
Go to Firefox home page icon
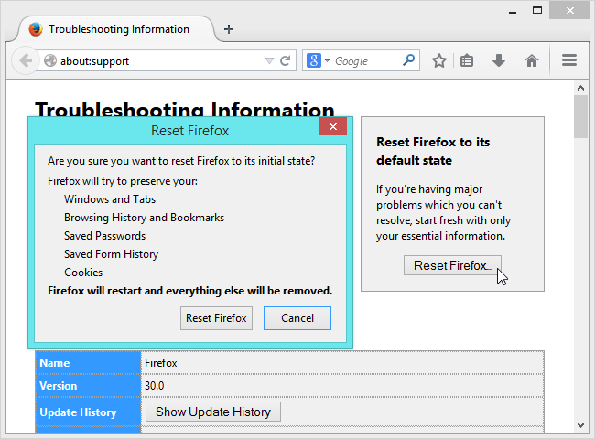coord(531,61)
